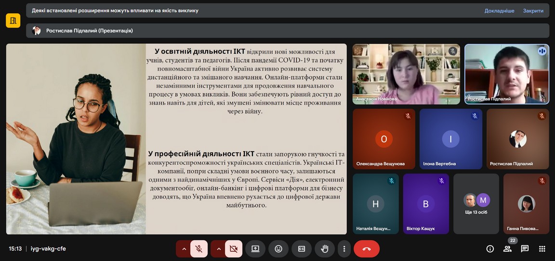Open the meeting details info icon
555x261 pixels.
point(490,249)
